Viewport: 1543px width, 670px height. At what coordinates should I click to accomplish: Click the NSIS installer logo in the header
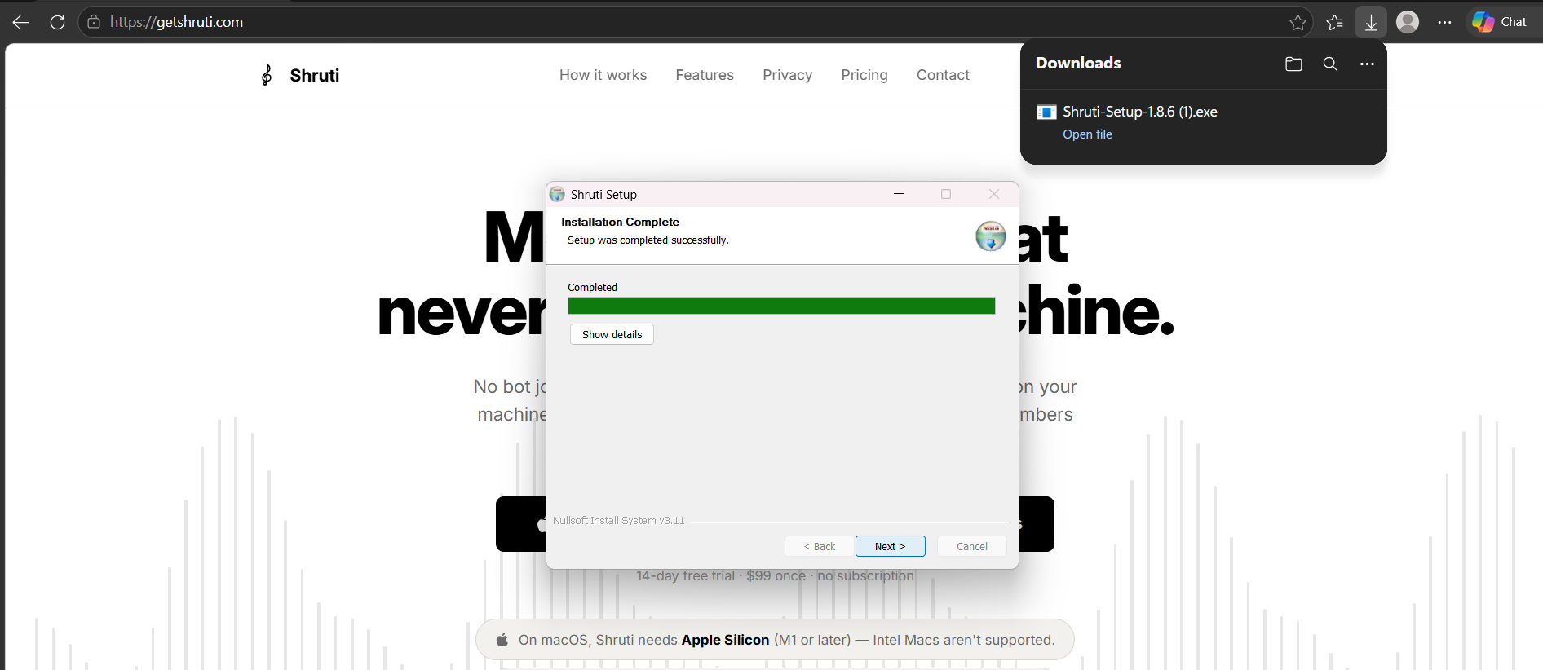click(x=990, y=236)
